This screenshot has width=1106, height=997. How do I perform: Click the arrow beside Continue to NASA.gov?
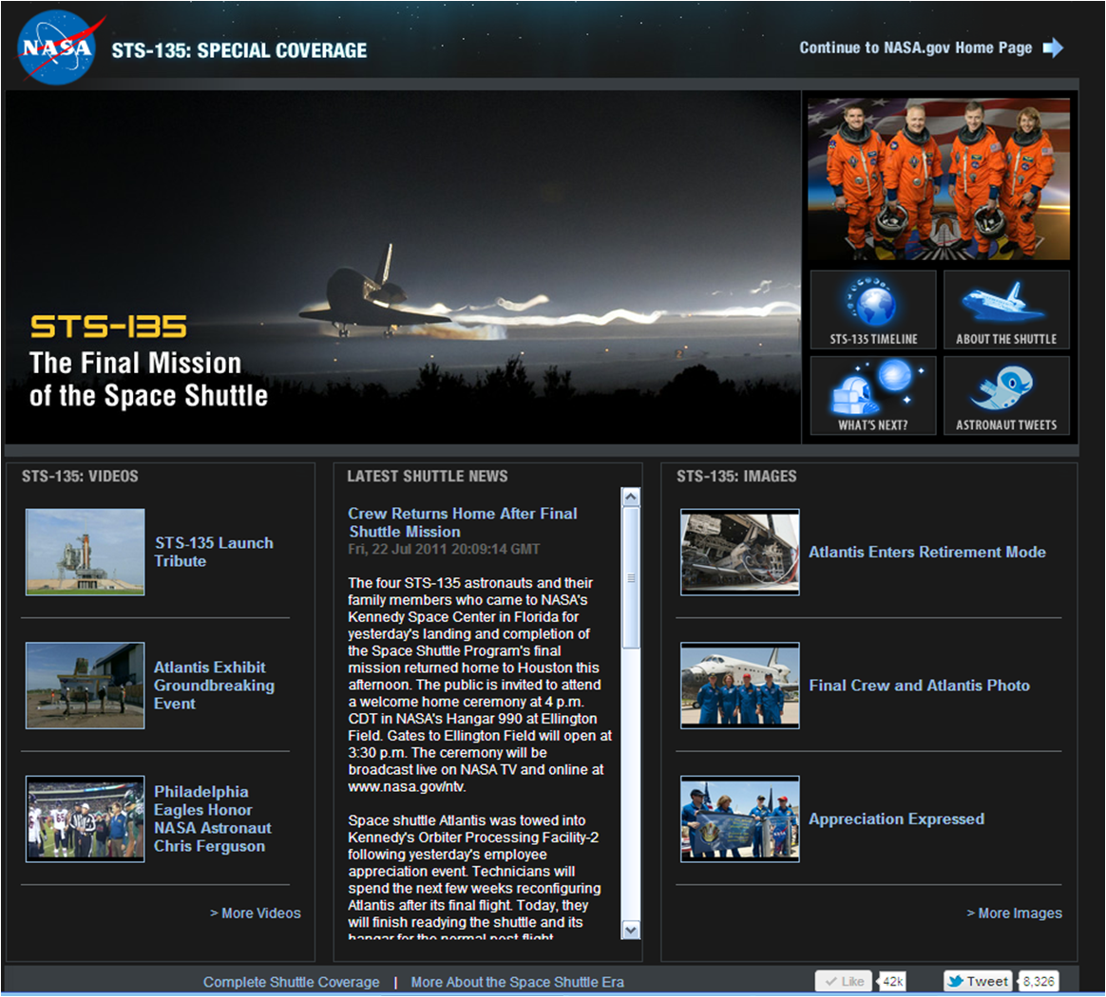click(x=1053, y=47)
